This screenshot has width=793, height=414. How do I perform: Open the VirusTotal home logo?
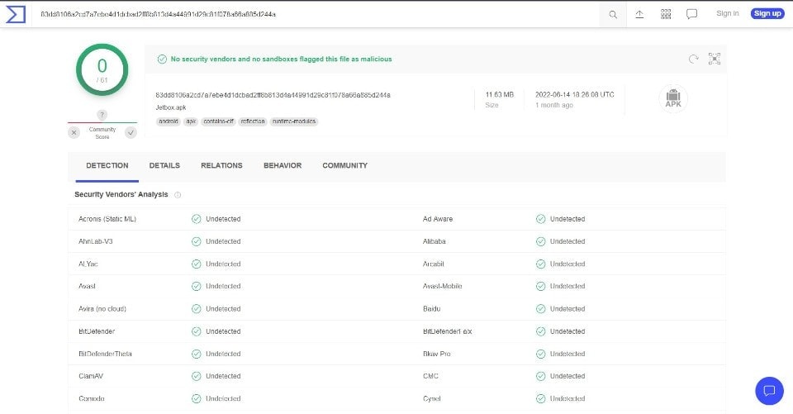coord(15,14)
